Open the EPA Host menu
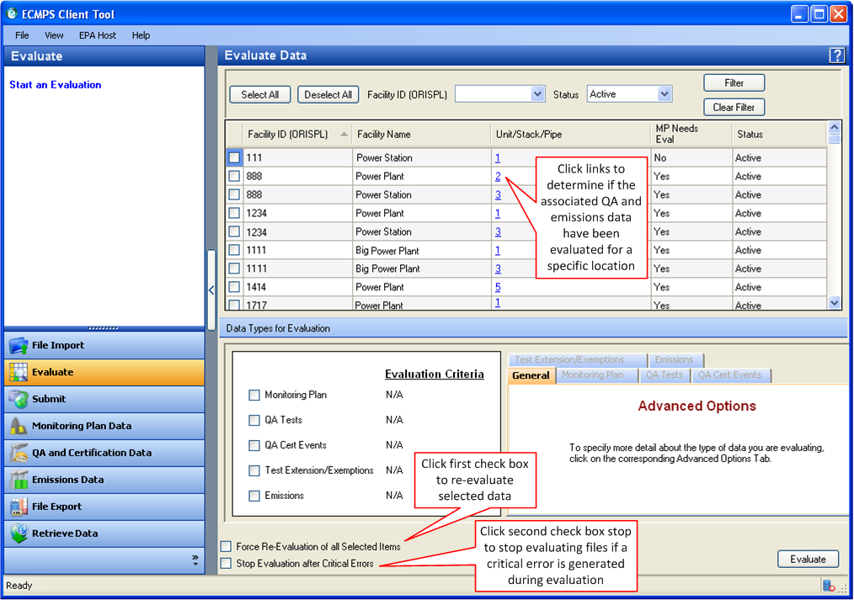The height and width of the screenshot is (600, 854). tap(97, 35)
